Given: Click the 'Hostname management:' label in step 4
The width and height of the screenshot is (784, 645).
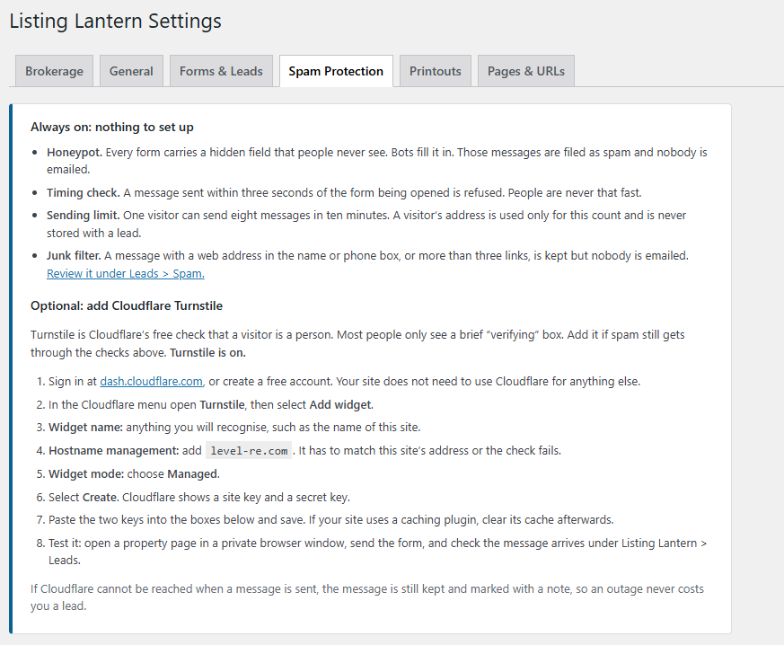Looking at the screenshot, I should pyautogui.click(x=113, y=450).
